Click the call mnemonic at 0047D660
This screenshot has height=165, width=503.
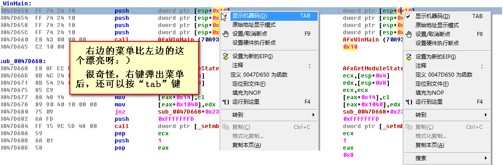[x=121, y=39]
